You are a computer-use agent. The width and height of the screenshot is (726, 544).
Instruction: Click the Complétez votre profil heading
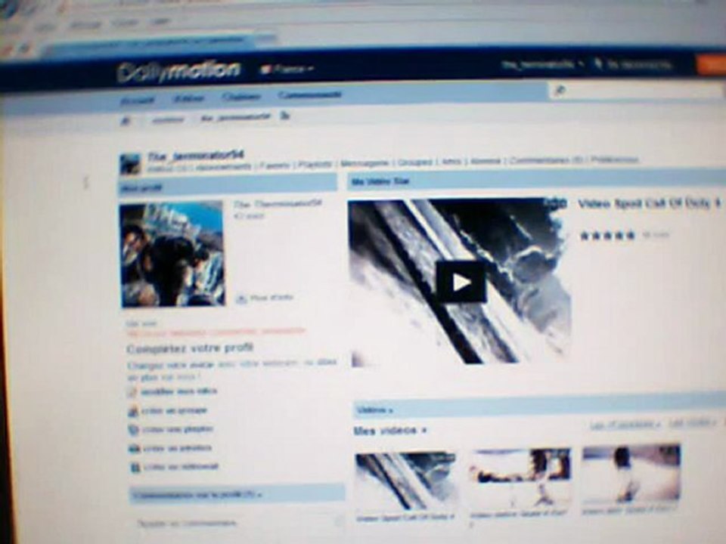pos(191,348)
